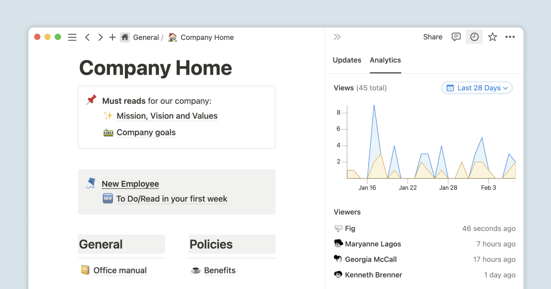
Task: Open the New Employee page
Action: [130, 183]
